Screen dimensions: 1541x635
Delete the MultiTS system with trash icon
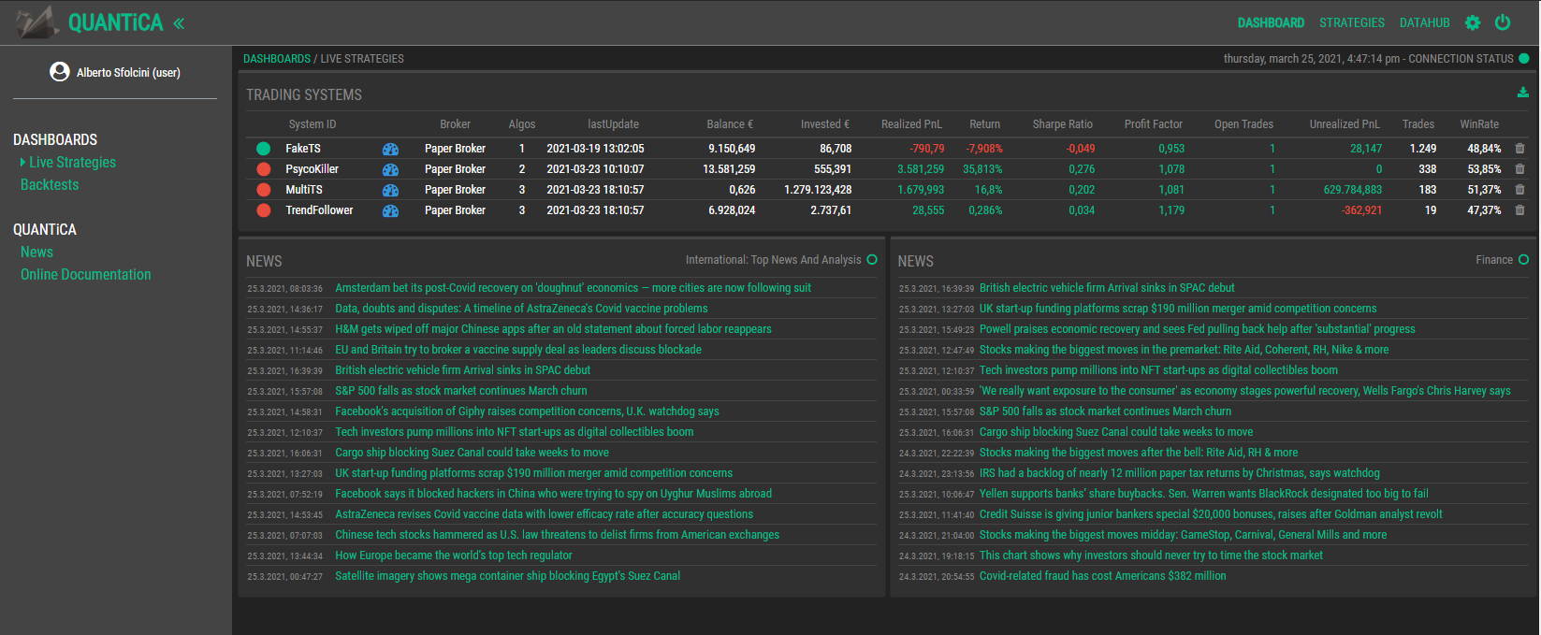[1519, 190]
